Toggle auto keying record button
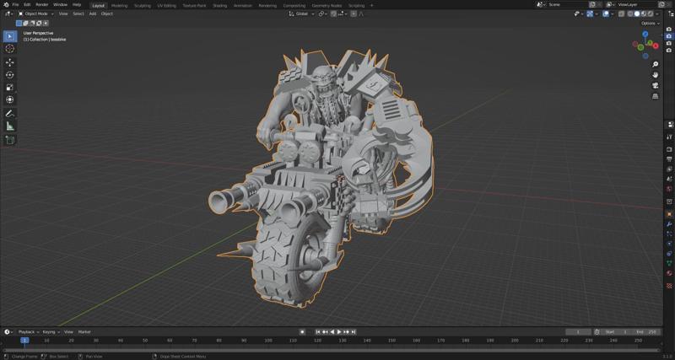675x360 pixels. point(302,332)
